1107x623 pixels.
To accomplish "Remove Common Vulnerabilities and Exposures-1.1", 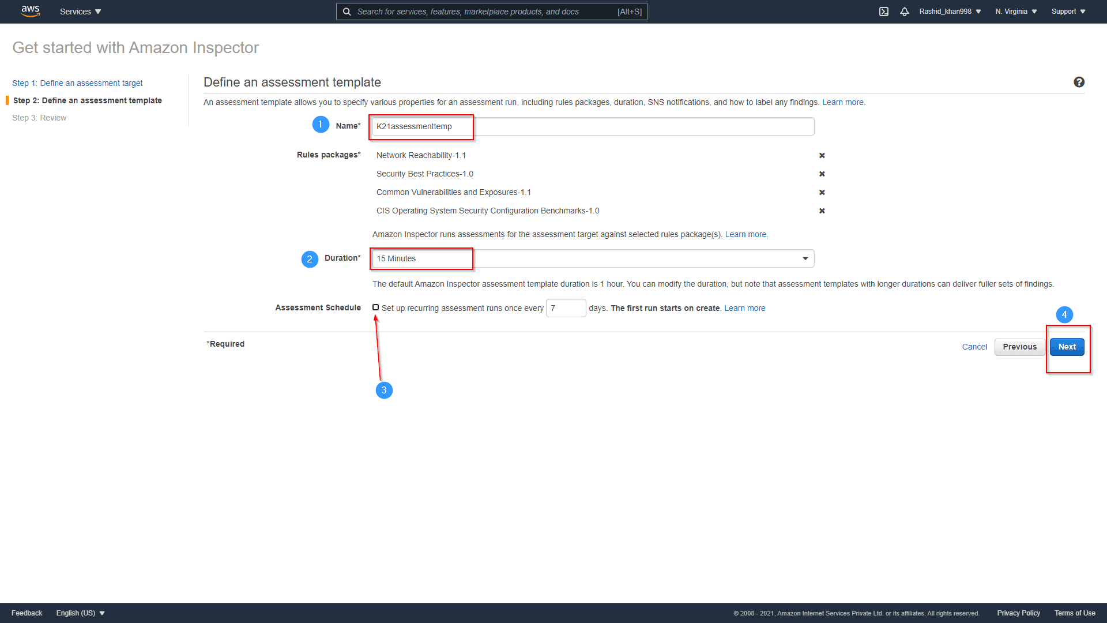I will [x=822, y=192].
